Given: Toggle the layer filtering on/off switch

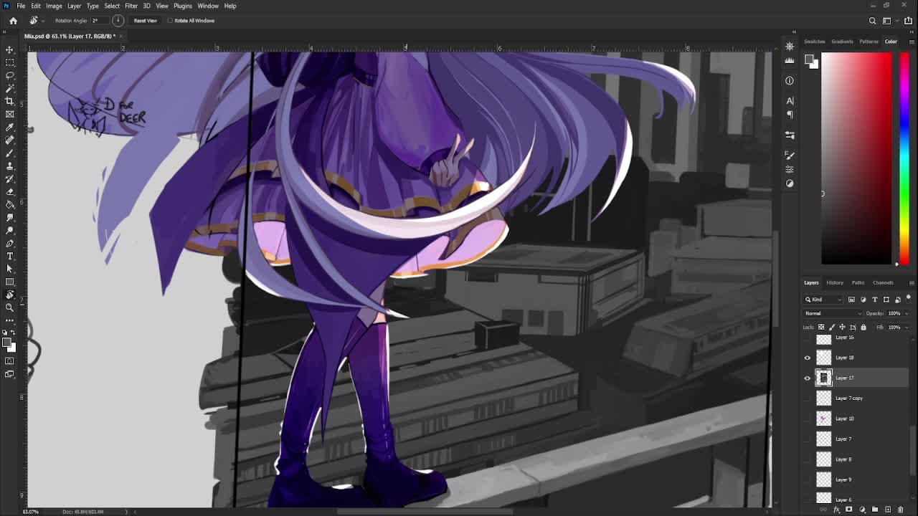Looking at the screenshot, I should pos(909,298).
